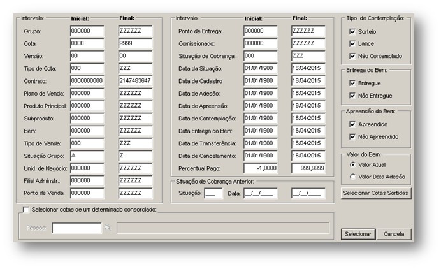Click the Ponto de Entrega initial field

261,31
